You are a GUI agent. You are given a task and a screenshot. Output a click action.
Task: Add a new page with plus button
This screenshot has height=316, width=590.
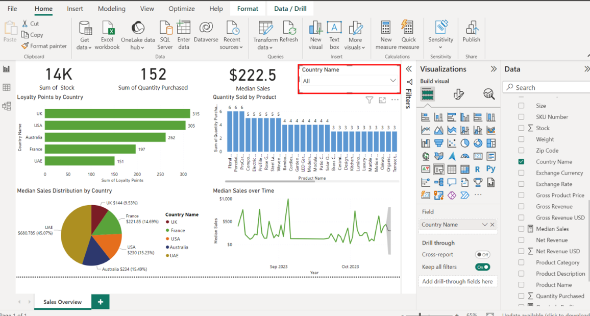click(101, 302)
